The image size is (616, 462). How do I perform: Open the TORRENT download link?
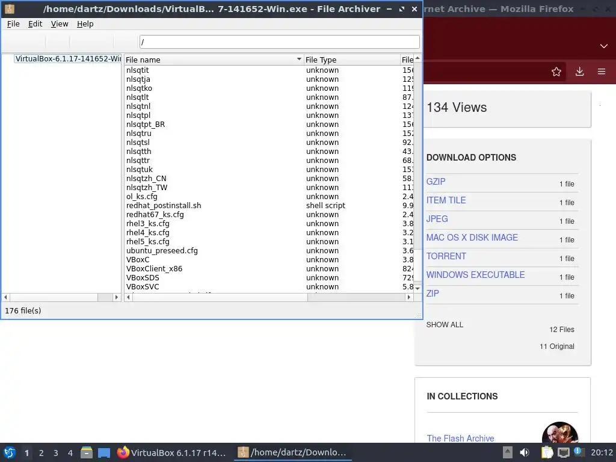(x=446, y=256)
